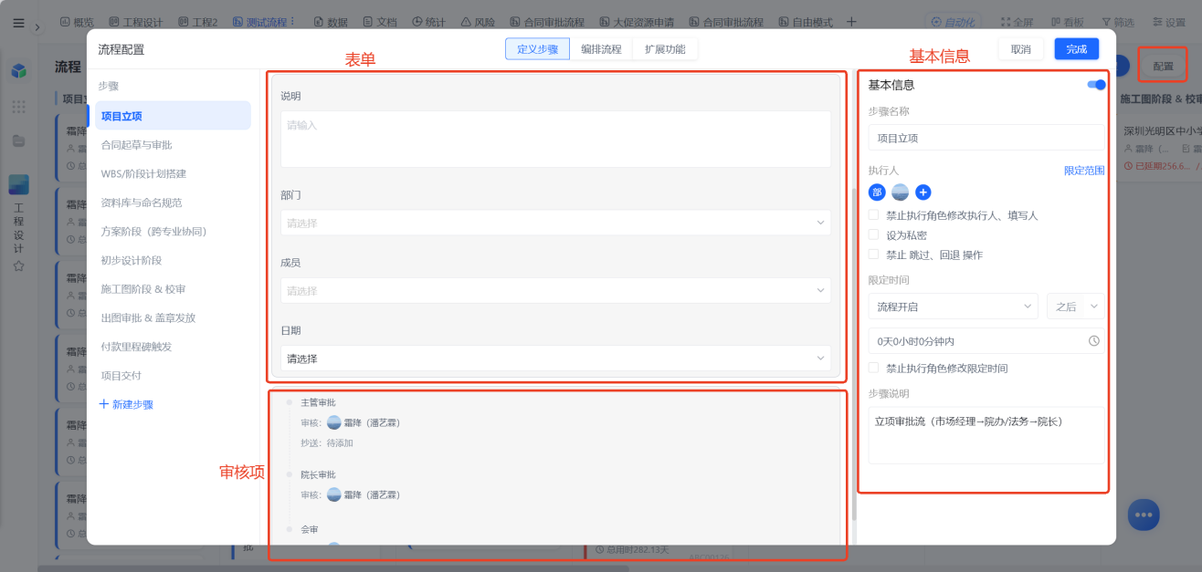Click the 看板 board view icon

(1057, 22)
